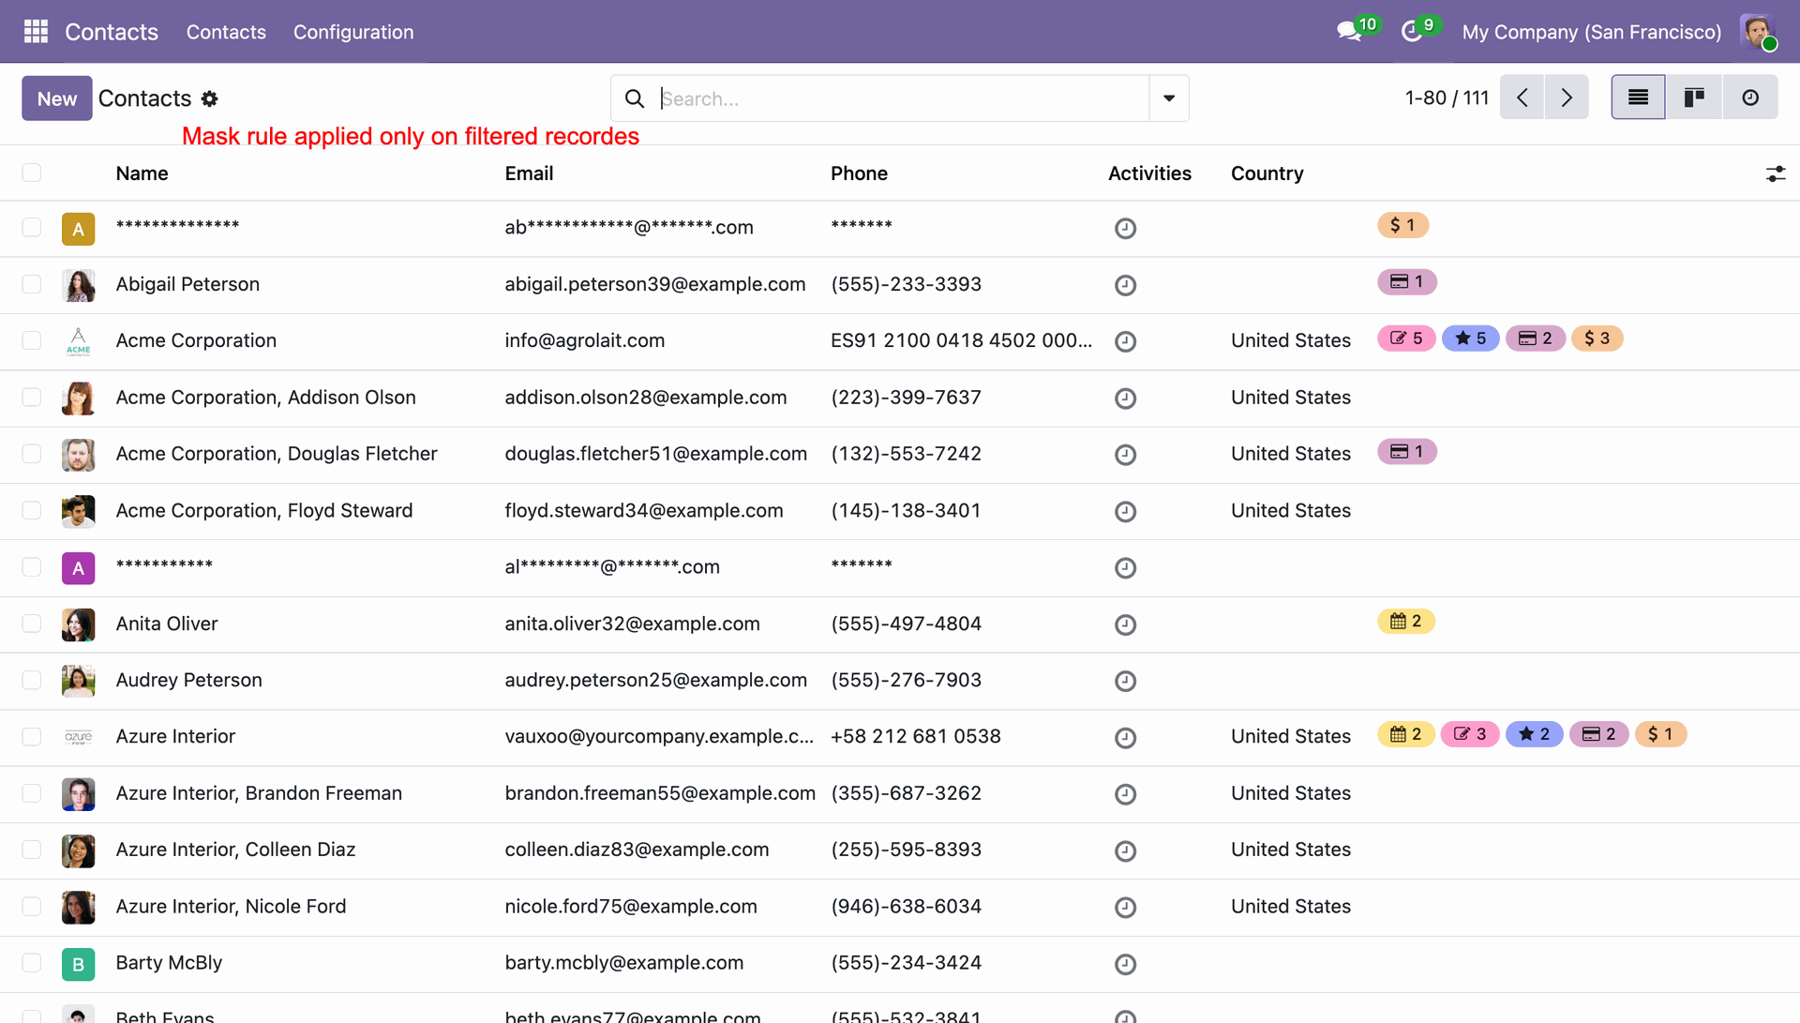Check the Audrey Peterson row checkbox
Image resolution: width=1800 pixels, height=1023 pixels.
(32, 680)
